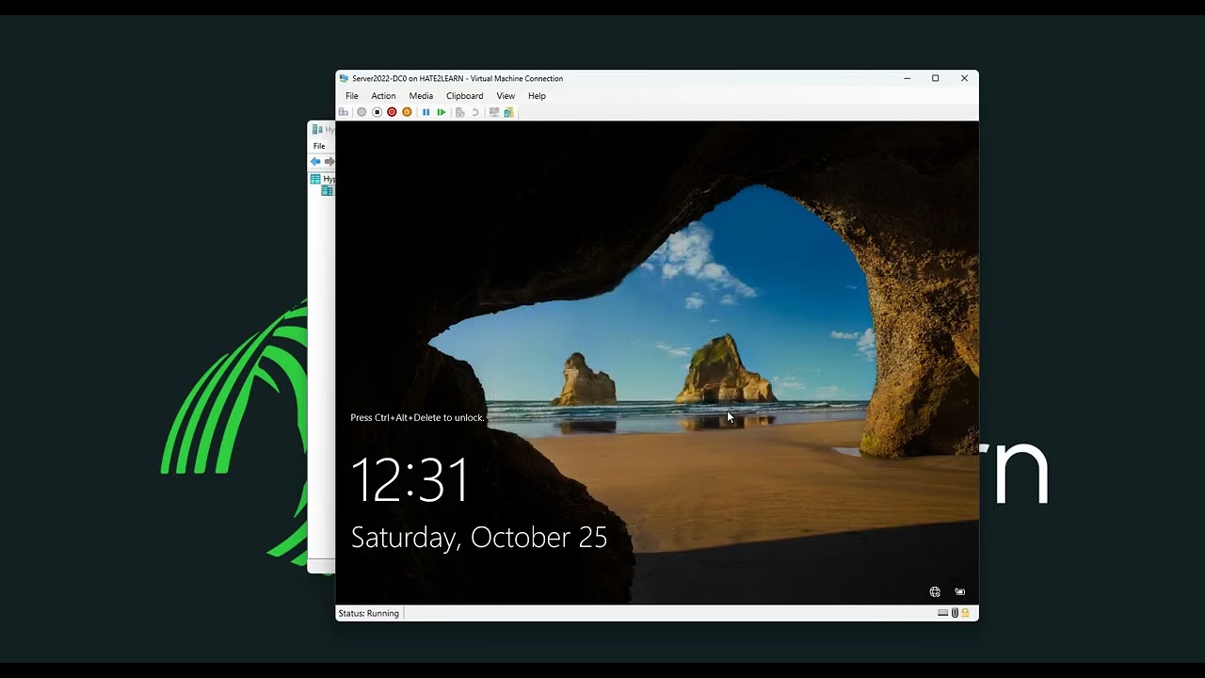Pause the virtual machine with the blue pause icon
Screen dimensions: 1205x678
click(x=426, y=112)
